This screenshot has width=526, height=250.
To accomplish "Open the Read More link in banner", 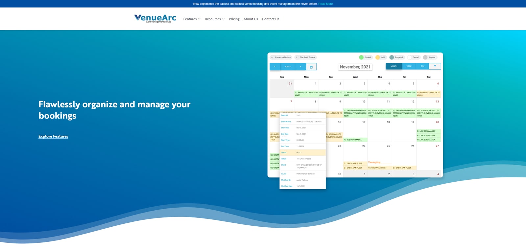I will pyautogui.click(x=325, y=4).
